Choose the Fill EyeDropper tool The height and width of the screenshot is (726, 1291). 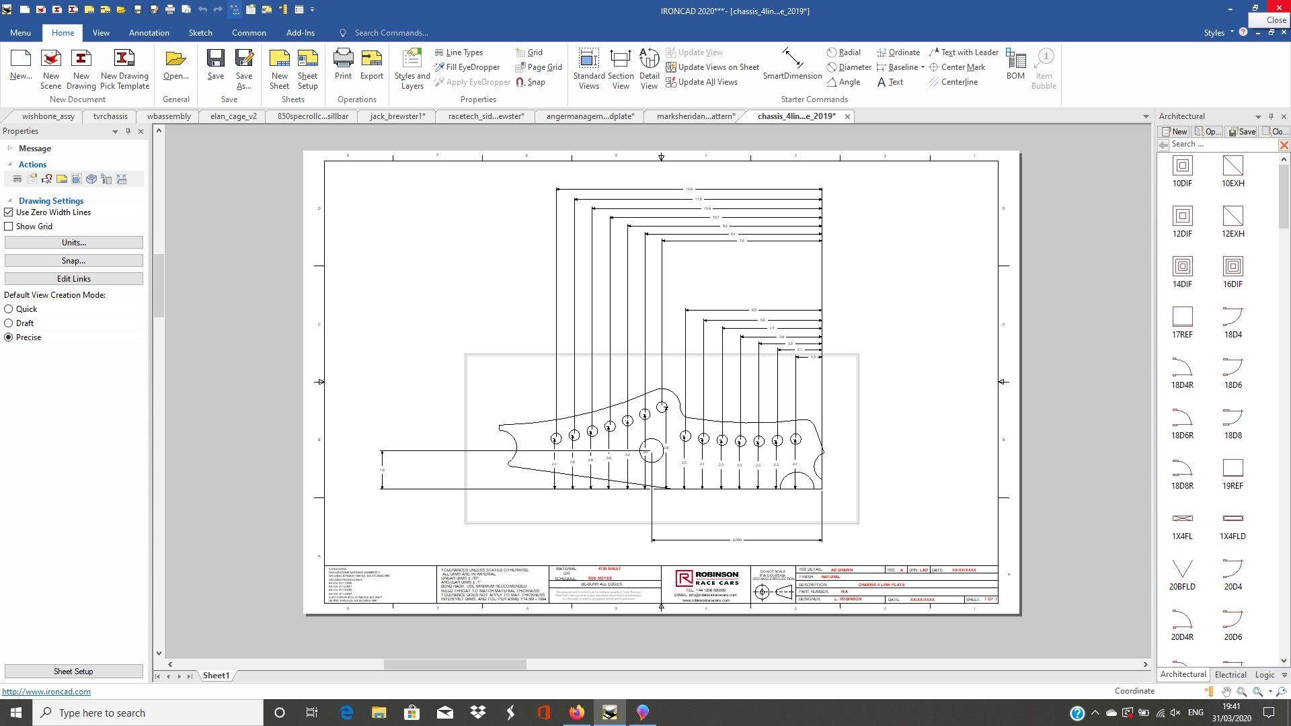pyautogui.click(x=467, y=67)
